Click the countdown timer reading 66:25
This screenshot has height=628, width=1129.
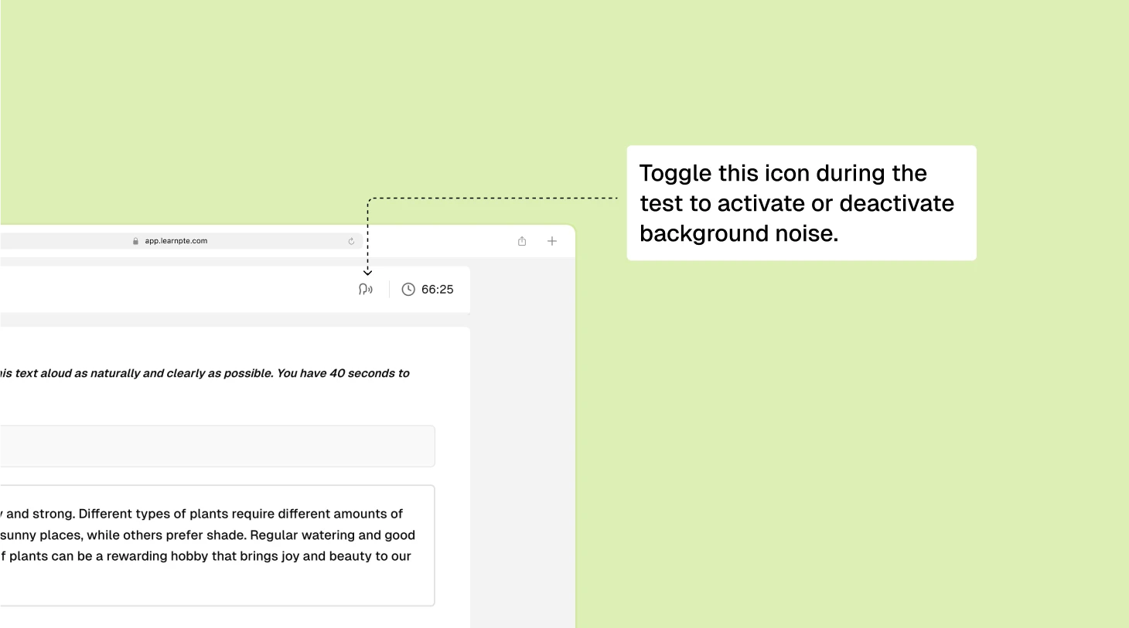437,289
